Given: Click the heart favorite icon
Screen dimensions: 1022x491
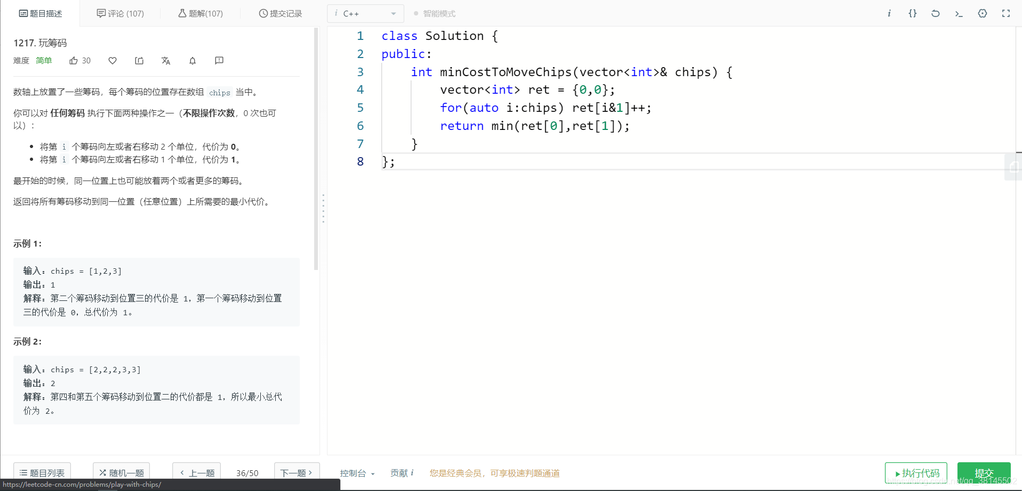Looking at the screenshot, I should pyautogui.click(x=113, y=61).
